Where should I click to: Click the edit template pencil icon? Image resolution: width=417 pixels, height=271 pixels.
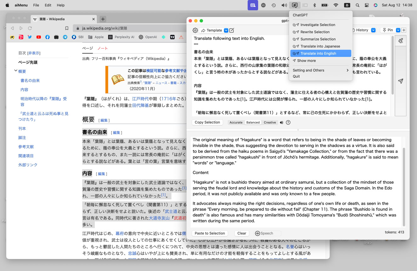232,30
